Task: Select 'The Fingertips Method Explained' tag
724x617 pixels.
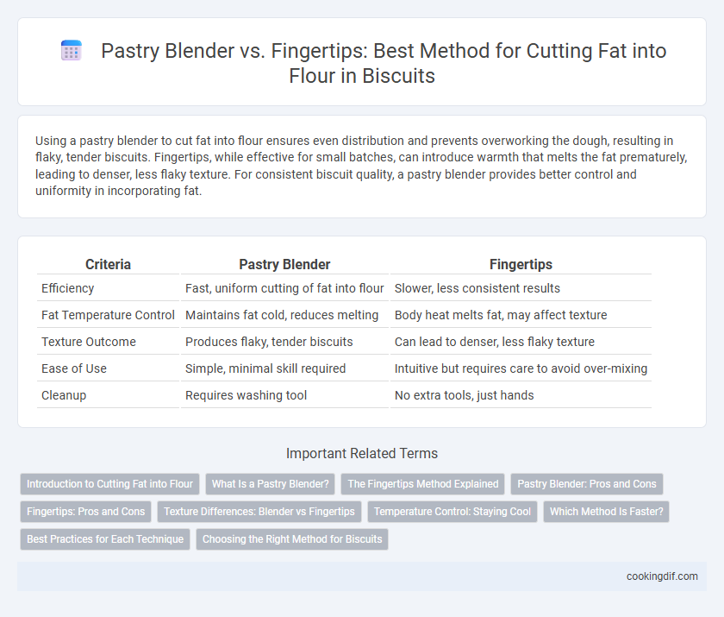Action: click(x=423, y=484)
